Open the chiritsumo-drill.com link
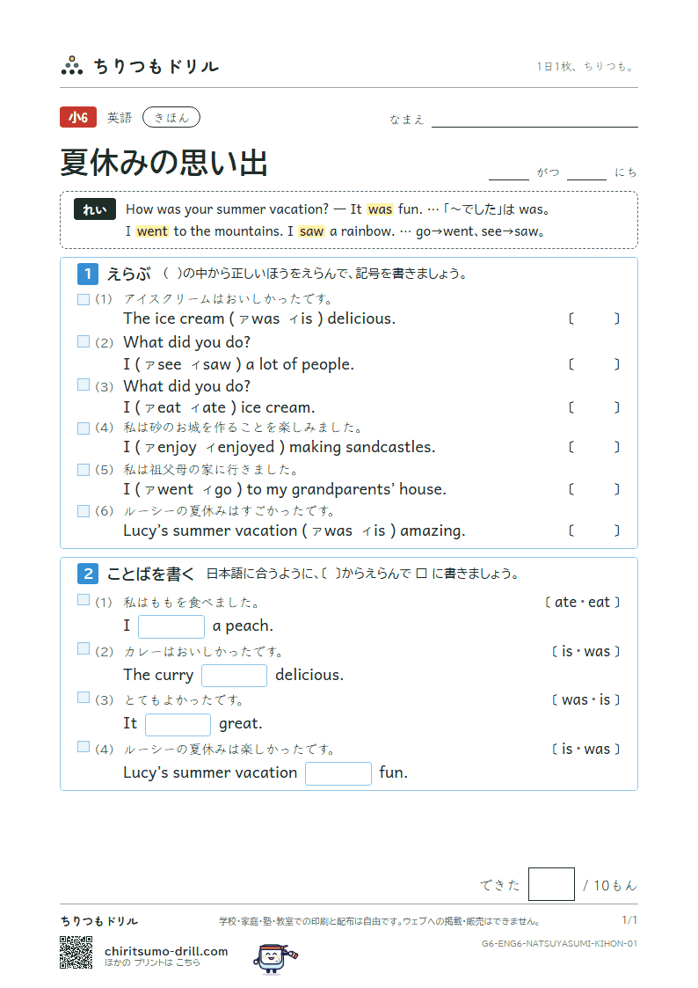This screenshot has height=988, width=698. point(166,951)
